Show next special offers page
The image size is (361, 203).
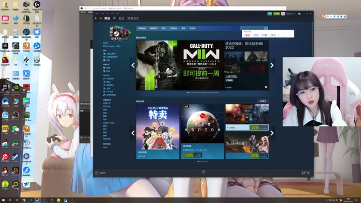[x=272, y=133]
